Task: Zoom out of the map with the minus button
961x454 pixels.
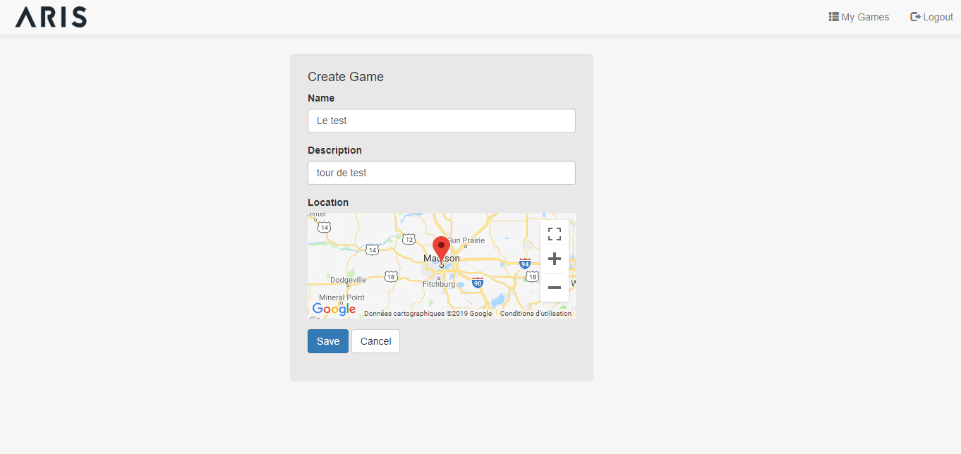Action: click(555, 287)
